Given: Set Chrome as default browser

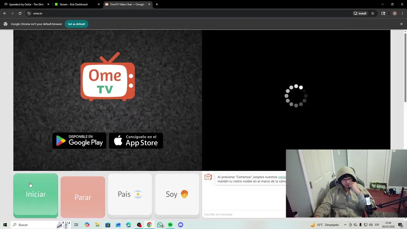Looking at the screenshot, I should pos(76,24).
